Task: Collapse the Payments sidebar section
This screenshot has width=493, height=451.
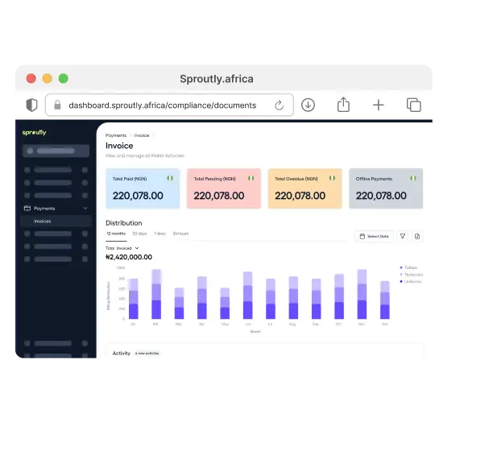Action: (x=85, y=208)
